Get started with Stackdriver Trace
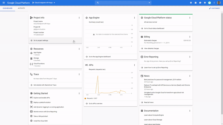223x125 pixels. [55, 85]
